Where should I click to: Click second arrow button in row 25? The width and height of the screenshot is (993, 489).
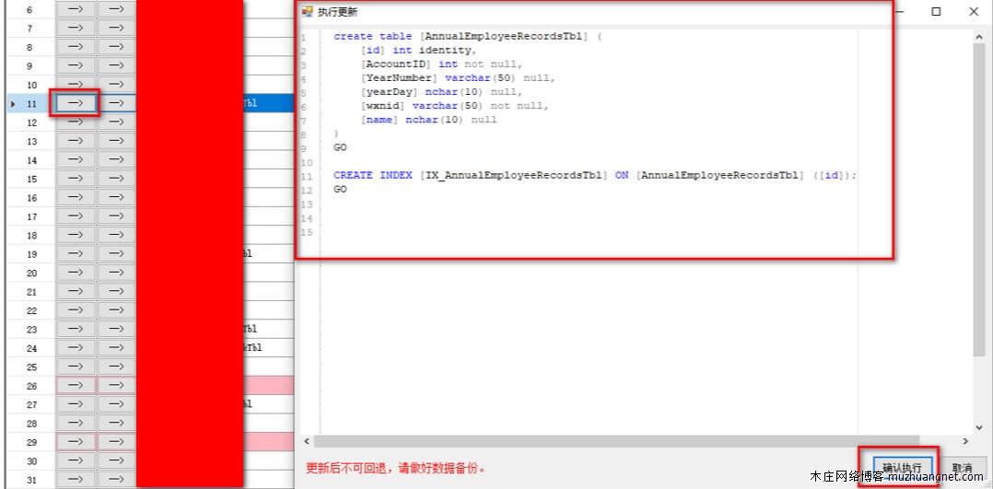(x=116, y=367)
